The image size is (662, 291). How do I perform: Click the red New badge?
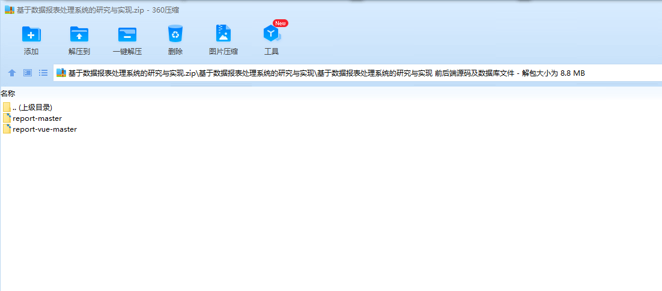tap(281, 23)
